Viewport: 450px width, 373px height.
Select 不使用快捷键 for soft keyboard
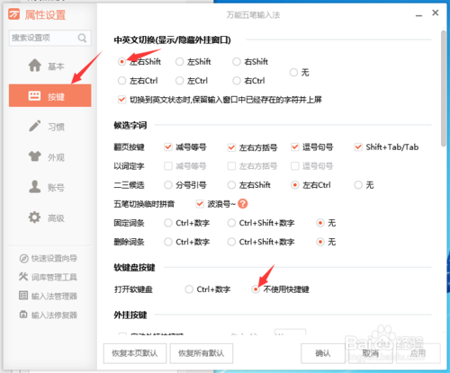tap(256, 289)
